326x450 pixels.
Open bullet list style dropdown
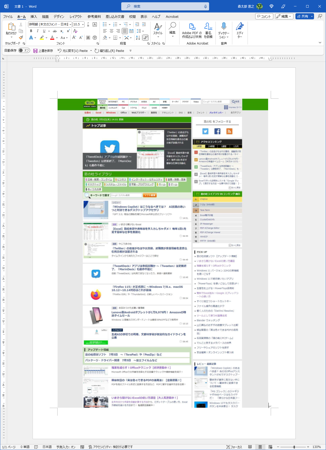[x=110, y=24]
